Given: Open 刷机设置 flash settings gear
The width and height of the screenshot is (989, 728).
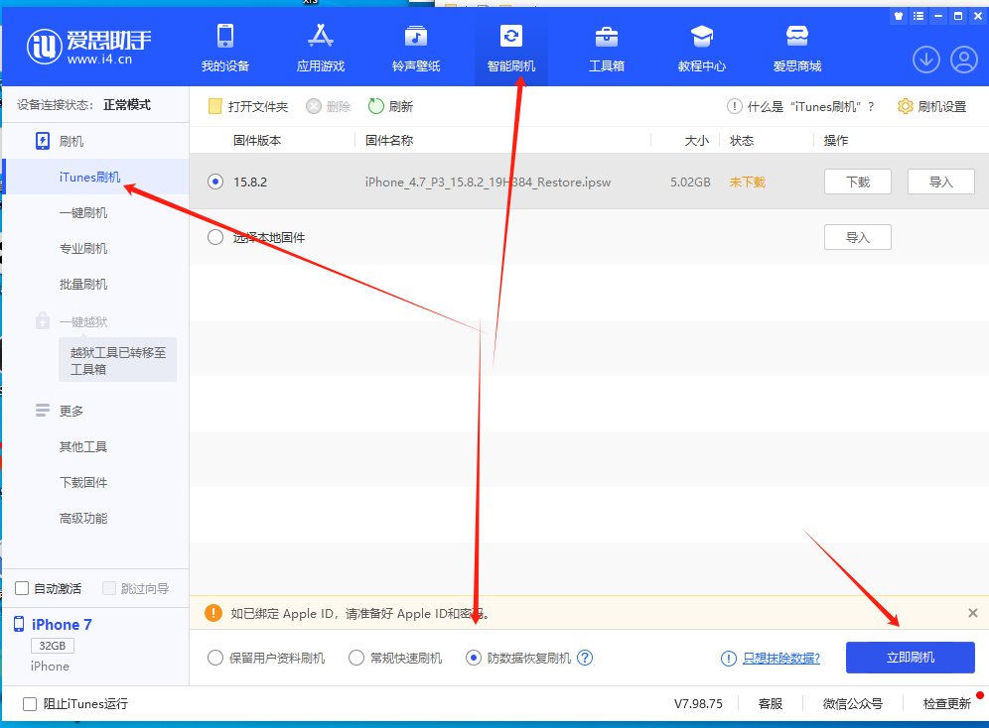Looking at the screenshot, I should pyautogui.click(x=931, y=106).
